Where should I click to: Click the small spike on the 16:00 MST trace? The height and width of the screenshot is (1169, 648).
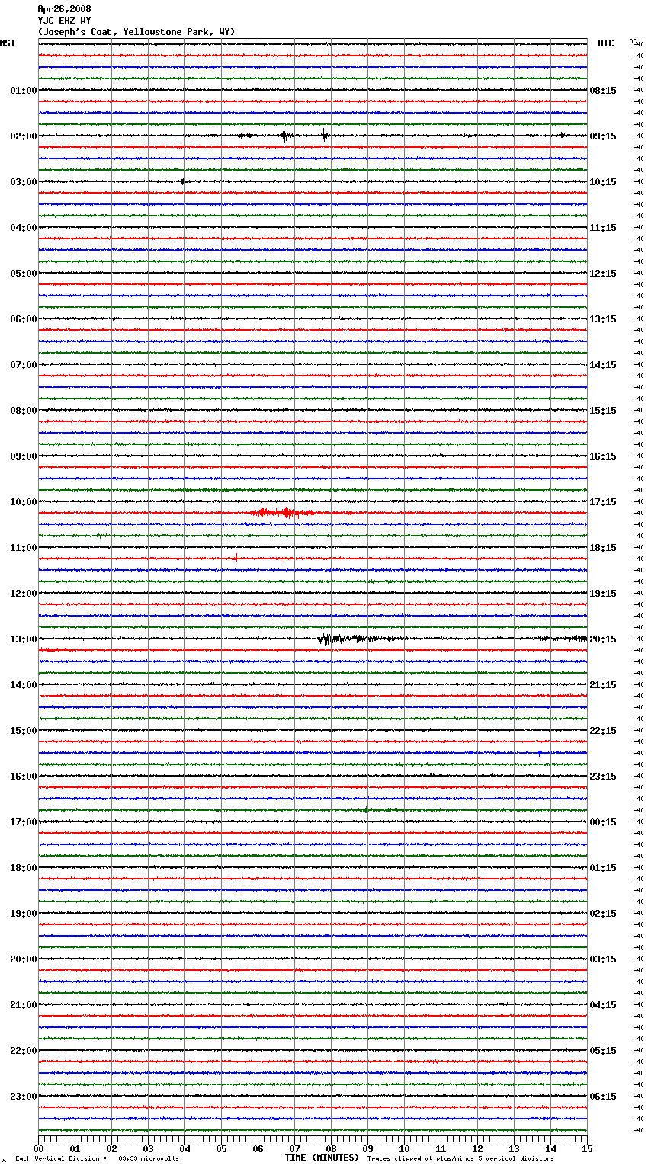tap(431, 773)
